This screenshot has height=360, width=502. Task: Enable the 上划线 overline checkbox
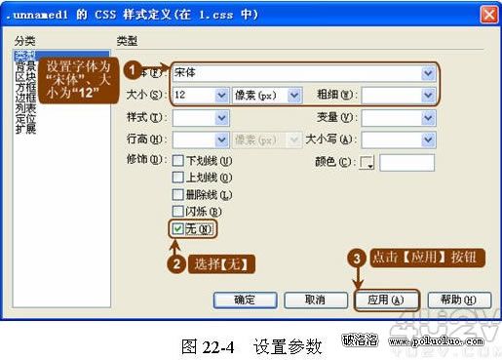click(178, 178)
